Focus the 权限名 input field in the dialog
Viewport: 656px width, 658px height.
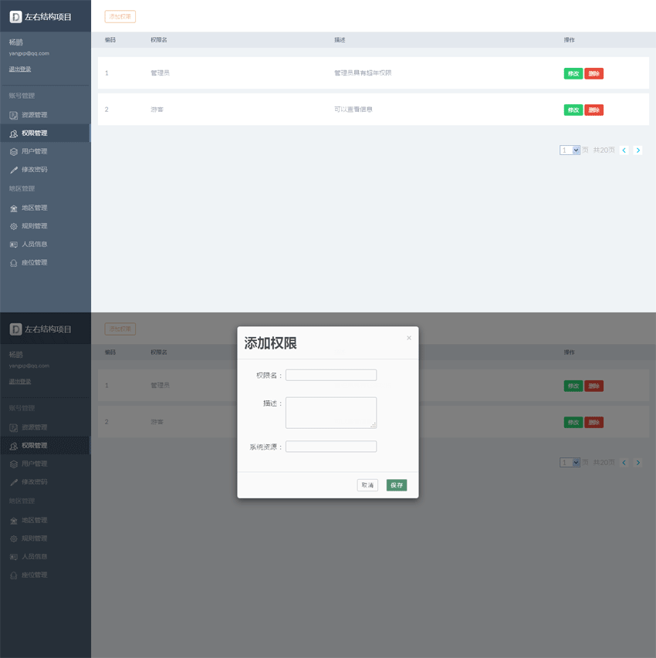(330, 375)
